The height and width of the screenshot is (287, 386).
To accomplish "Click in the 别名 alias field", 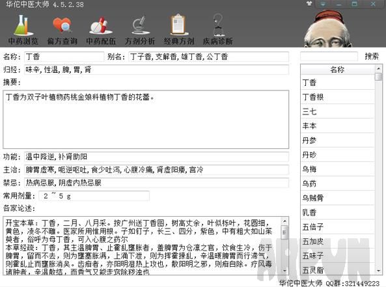I will click(x=208, y=57).
